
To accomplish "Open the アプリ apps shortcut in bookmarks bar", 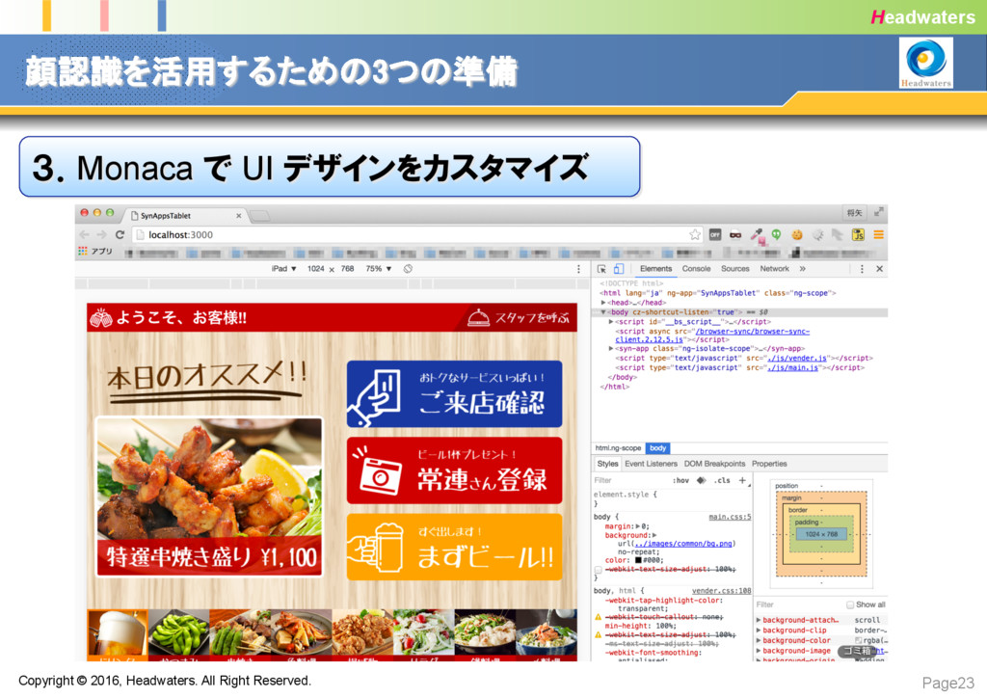I will click(95, 251).
